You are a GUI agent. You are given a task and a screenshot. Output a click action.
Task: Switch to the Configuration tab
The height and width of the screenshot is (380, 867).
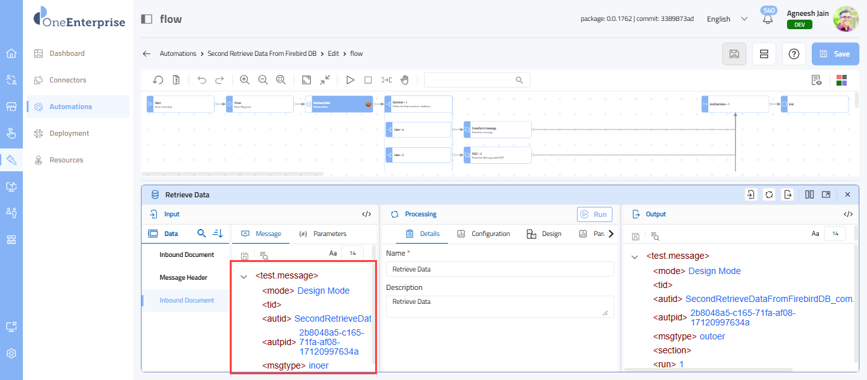[484, 234]
